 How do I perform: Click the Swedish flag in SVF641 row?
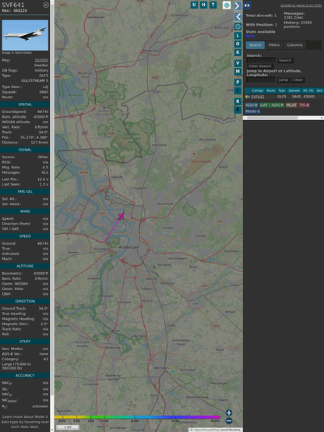(x=248, y=97)
